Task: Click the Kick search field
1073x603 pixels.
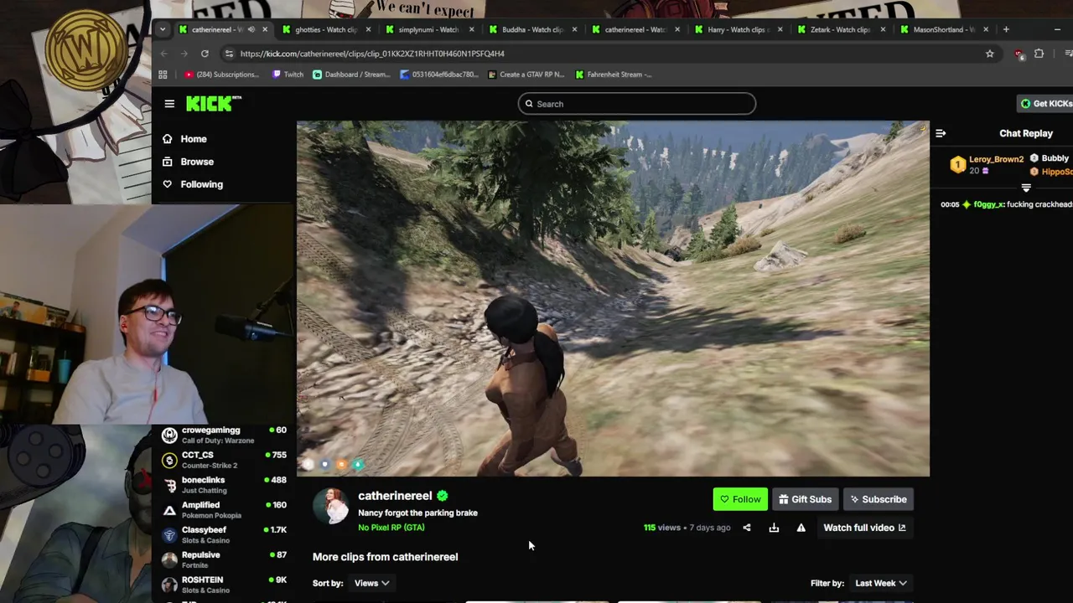Action: (636, 104)
